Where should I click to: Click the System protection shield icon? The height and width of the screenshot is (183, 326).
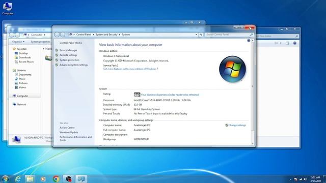pos(57,60)
